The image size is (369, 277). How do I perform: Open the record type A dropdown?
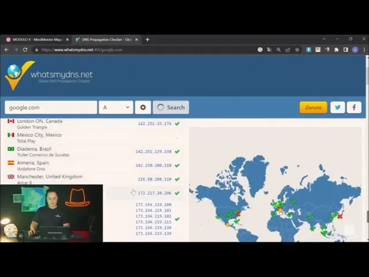(116, 107)
